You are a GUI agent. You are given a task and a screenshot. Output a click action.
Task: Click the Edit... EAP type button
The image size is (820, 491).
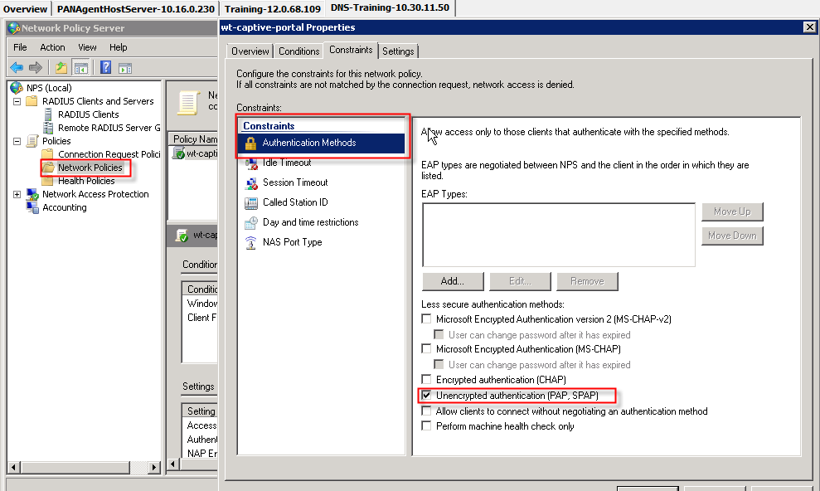[x=521, y=281]
